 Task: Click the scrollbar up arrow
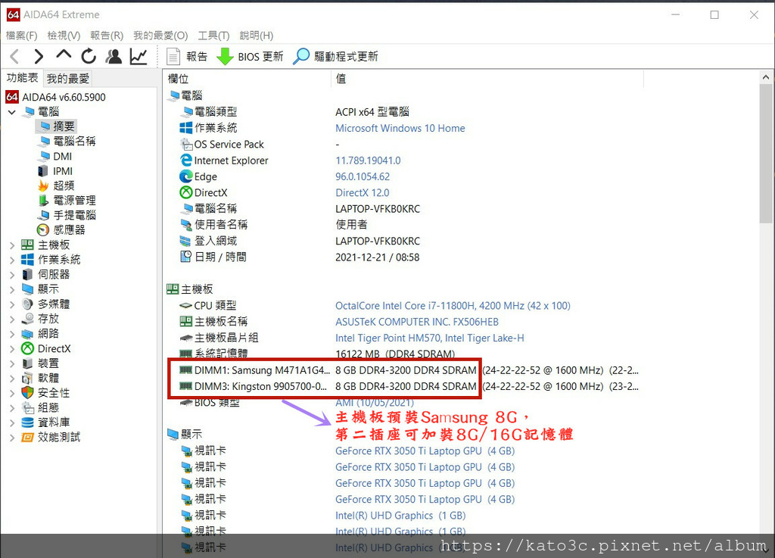pyautogui.click(x=766, y=77)
